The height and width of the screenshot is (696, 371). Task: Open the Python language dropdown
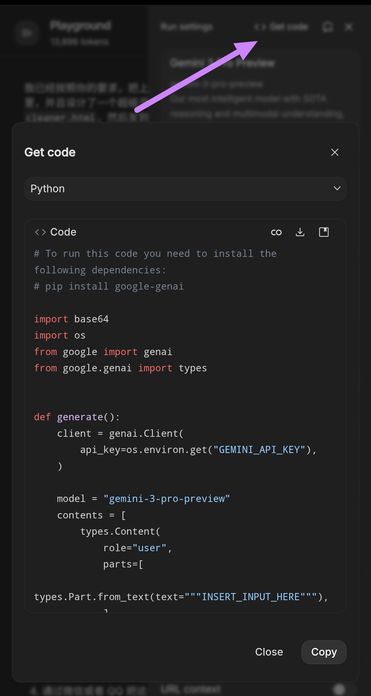(185, 189)
